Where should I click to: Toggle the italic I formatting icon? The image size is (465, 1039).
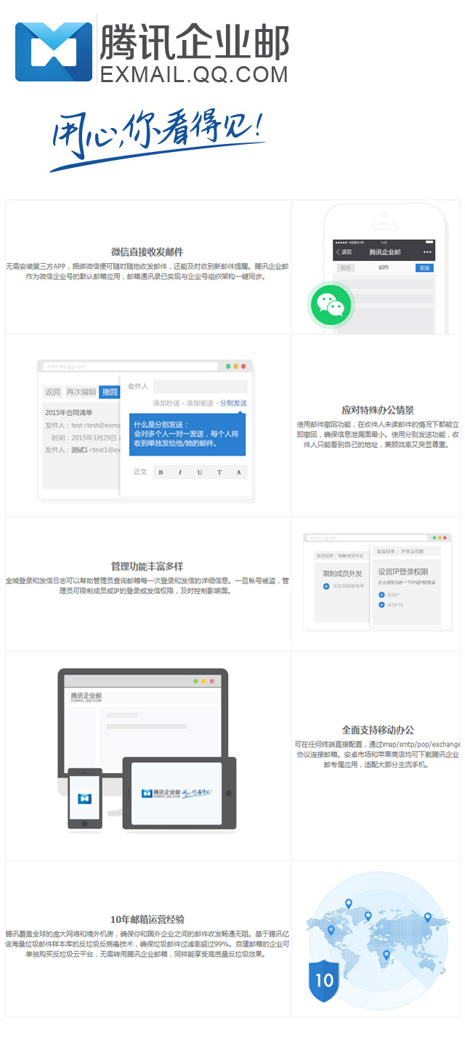(x=179, y=472)
